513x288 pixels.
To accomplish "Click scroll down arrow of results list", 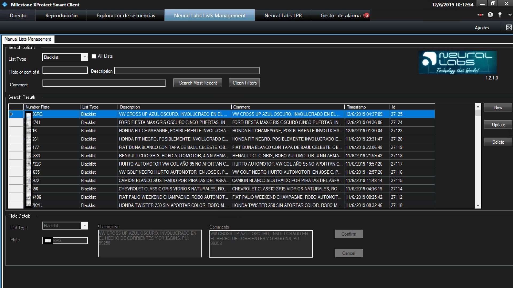I will [478, 206].
